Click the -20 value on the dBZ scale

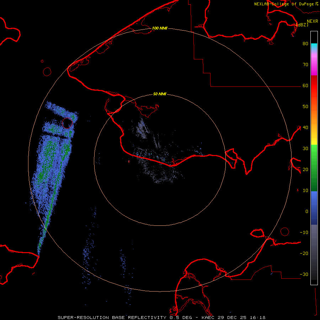[304, 254]
